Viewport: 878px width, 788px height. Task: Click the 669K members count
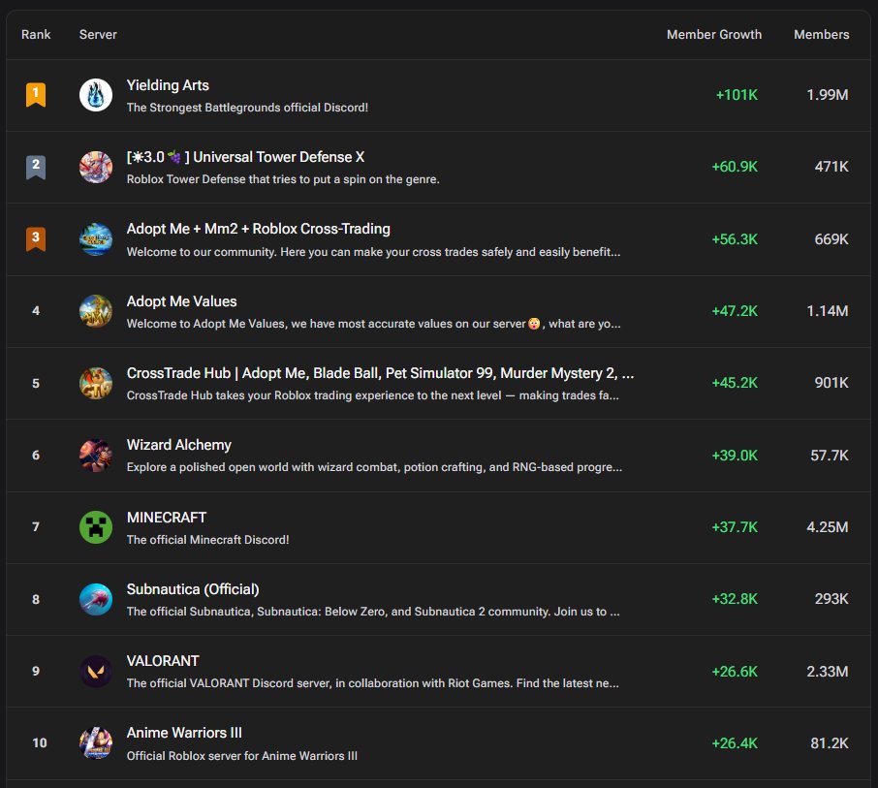[x=831, y=239]
